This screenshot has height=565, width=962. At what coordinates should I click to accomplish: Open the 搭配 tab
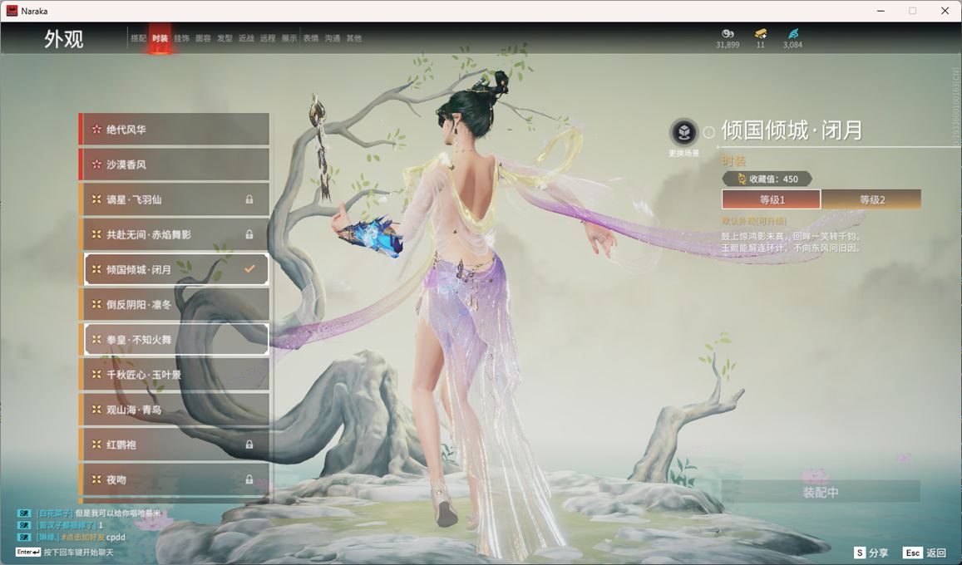click(x=138, y=38)
